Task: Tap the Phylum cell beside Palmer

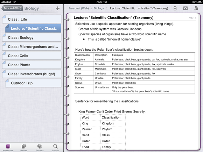Action: point(113,129)
